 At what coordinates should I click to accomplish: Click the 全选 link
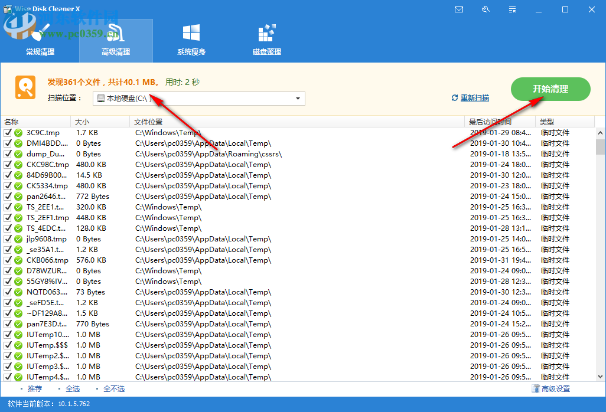73,389
